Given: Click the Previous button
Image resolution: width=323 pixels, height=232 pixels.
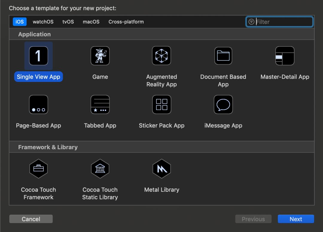Looking at the screenshot, I should tap(253, 219).
